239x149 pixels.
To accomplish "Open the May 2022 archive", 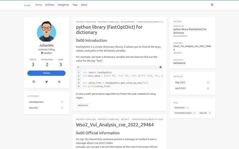I will click(192, 82).
